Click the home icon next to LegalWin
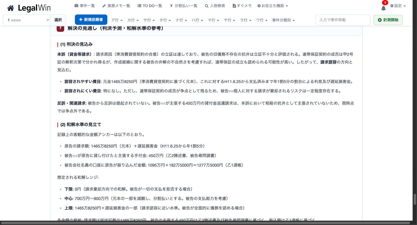This screenshot has width=417, height=225. pos(11,8)
